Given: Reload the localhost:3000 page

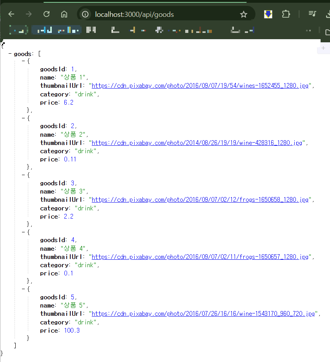Looking at the screenshot, I should 46,14.
